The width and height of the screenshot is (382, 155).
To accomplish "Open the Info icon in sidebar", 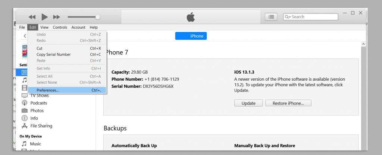I will 25,118.
